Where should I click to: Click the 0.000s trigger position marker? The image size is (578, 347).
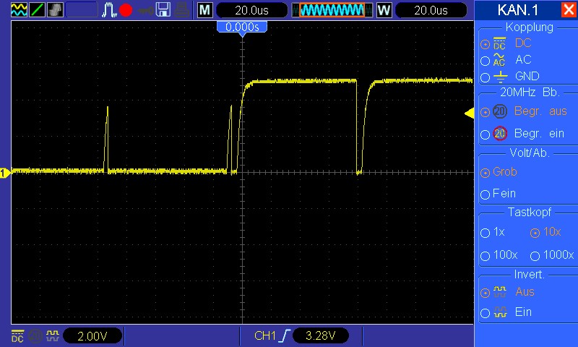tap(242, 26)
